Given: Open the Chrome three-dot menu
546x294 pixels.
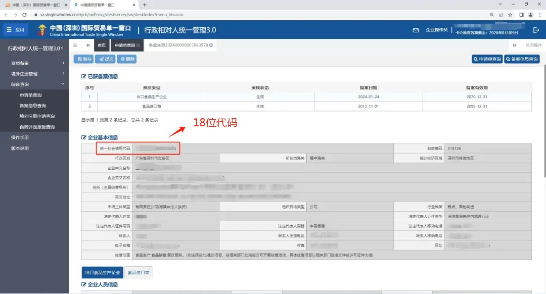Looking at the screenshot, I should point(540,15).
